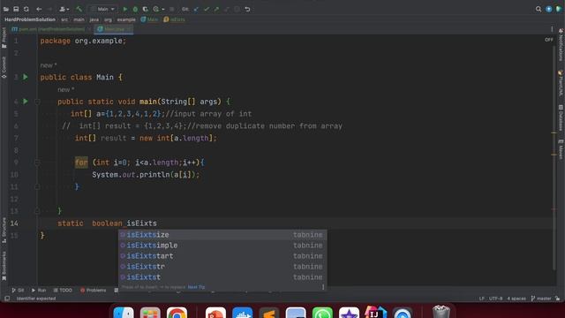Run class Main via gutter arrow
Image resolution: width=565 pixels, height=318 pixels.
coord(26,77)
